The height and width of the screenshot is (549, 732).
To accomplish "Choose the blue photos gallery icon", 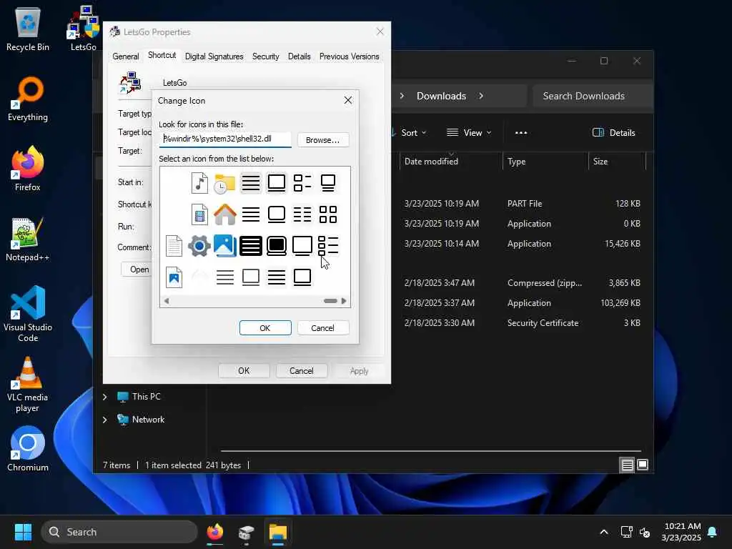I will pos(225,246).
